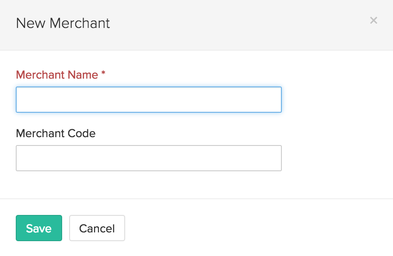The height and width of the screenshot is (256, 393).
Task: Save the new merchant
Action: 39,228
